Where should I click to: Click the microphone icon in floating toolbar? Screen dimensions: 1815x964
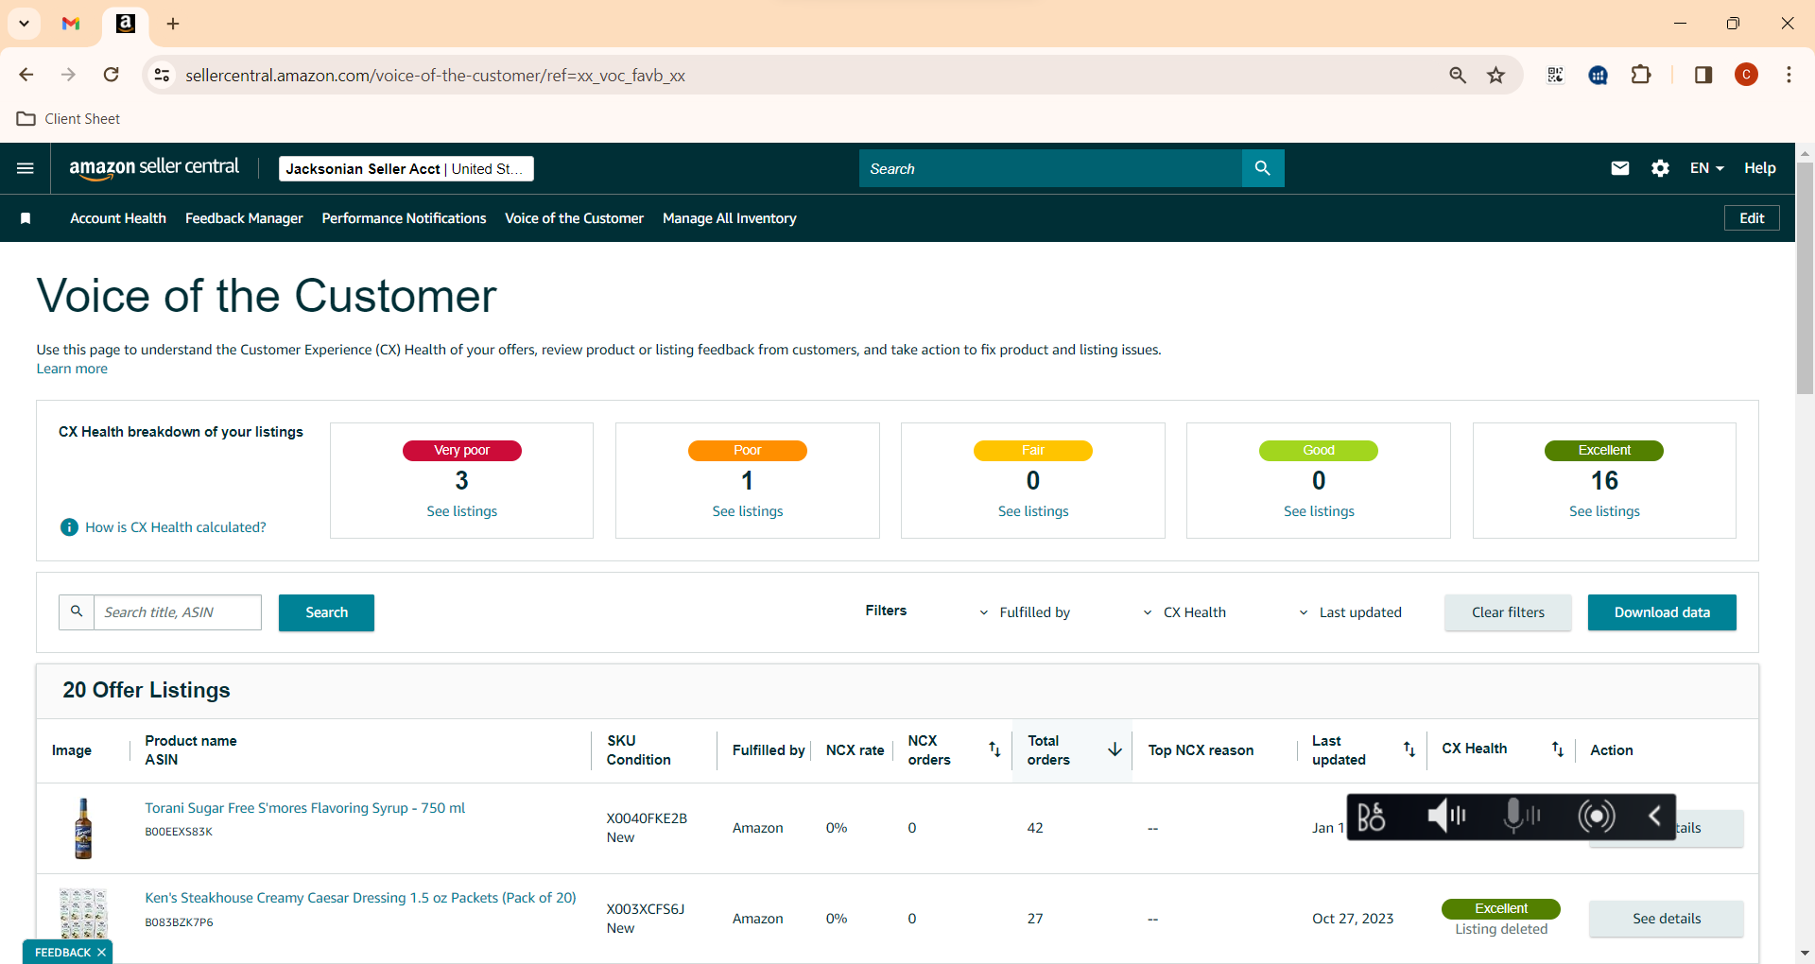pyautogui.click(x=1520, y=816)
